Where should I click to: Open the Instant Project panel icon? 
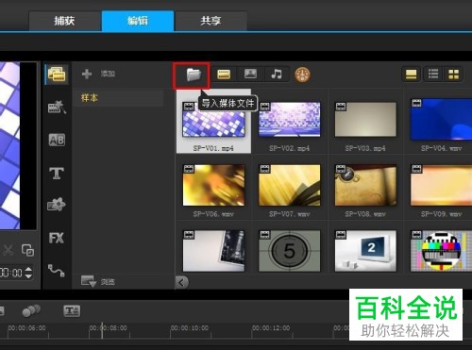(x=57, y=107)
